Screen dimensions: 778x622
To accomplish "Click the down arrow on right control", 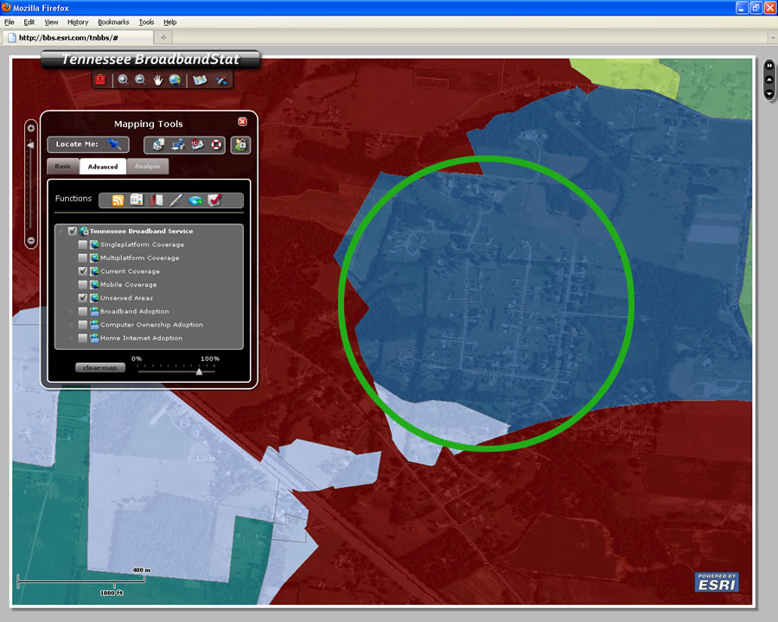I will pyautogui.click(x=769, y=93).
